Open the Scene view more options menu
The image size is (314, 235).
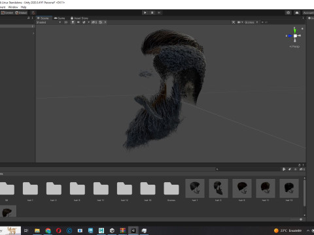(303, 18)
